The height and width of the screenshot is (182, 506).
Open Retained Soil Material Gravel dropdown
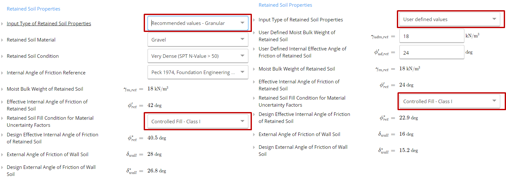click(197, 40)
